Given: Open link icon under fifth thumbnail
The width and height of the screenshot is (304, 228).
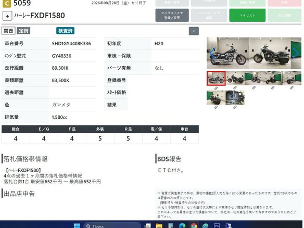Looking at the screenshot, I should 292,88.
